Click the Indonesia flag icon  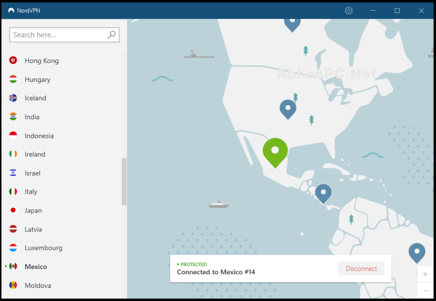tap(13, 135)
